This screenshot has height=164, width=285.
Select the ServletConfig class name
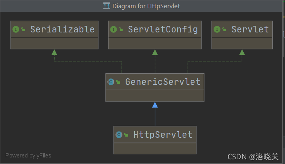pyautogui.click(x=163, y=30)
